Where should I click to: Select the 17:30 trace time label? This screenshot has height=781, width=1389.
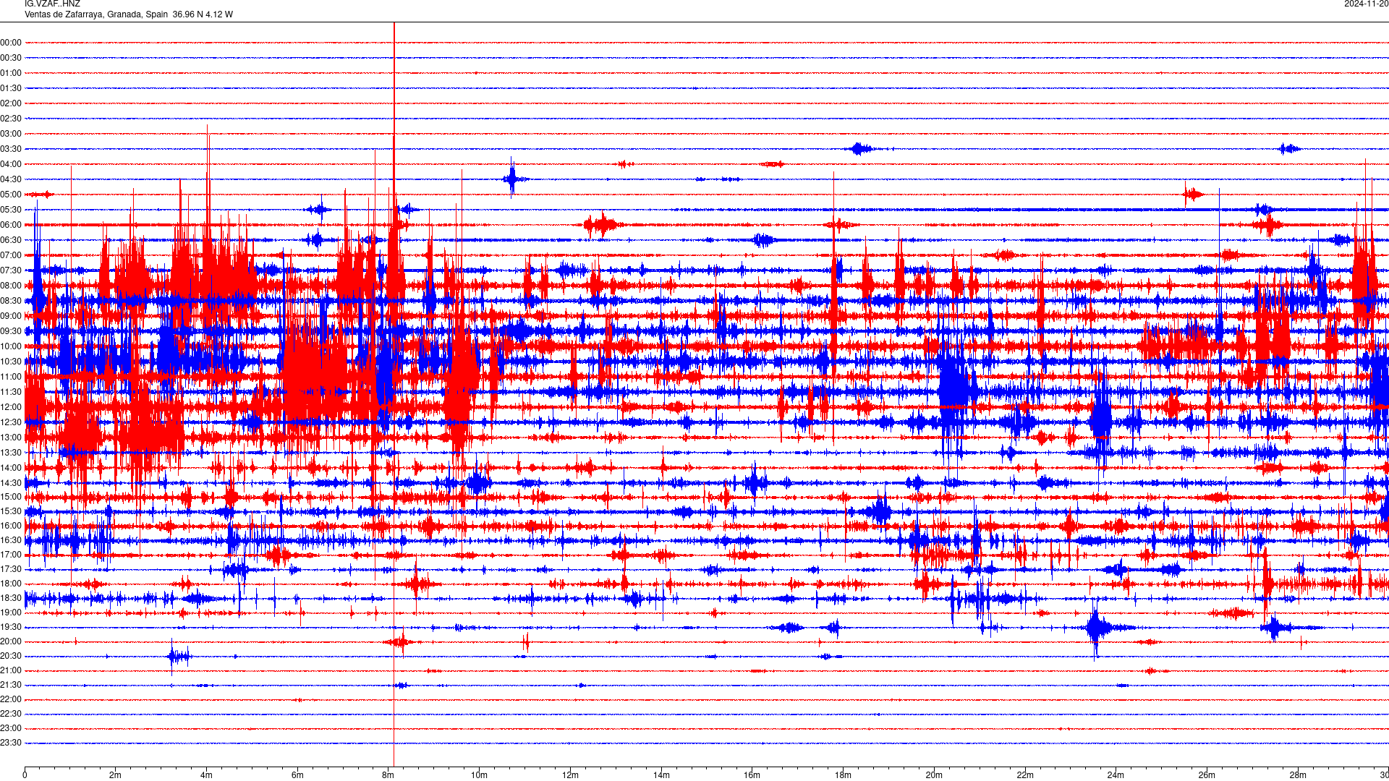pos(11,569)
